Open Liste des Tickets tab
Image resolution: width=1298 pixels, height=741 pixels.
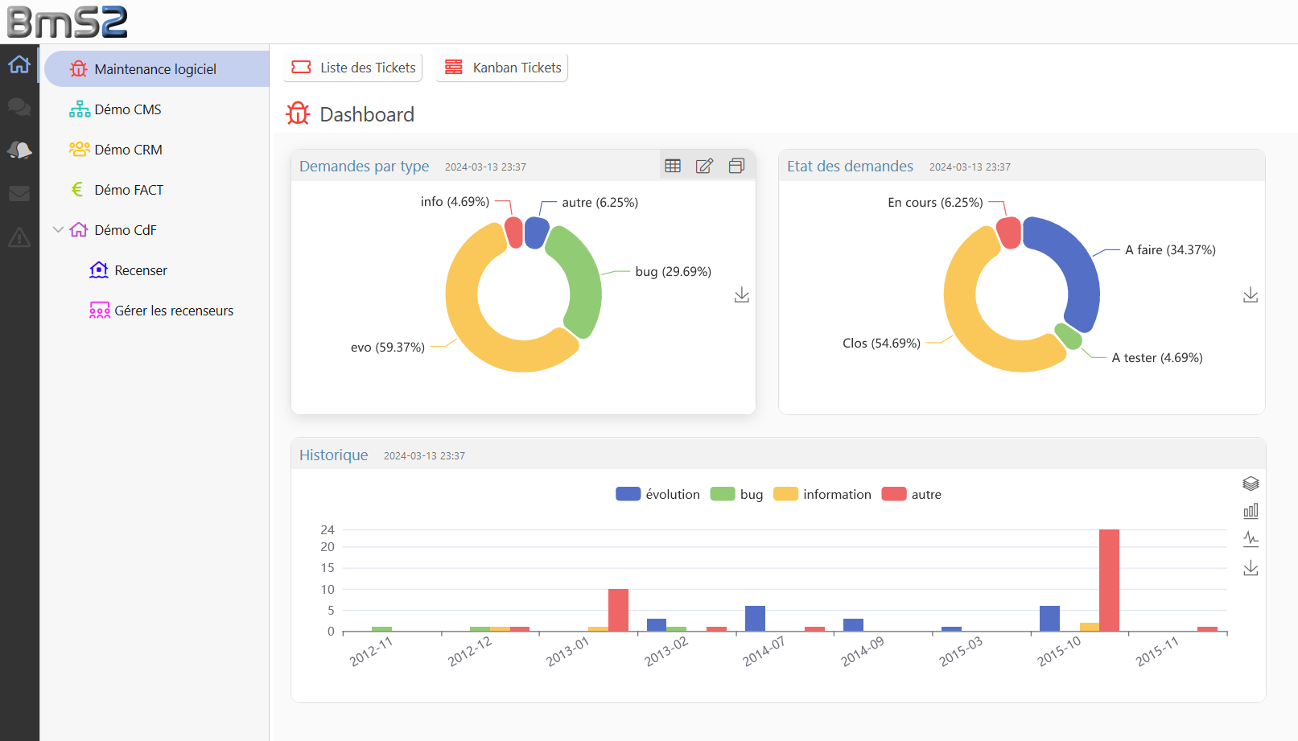(x=353, y=68)
